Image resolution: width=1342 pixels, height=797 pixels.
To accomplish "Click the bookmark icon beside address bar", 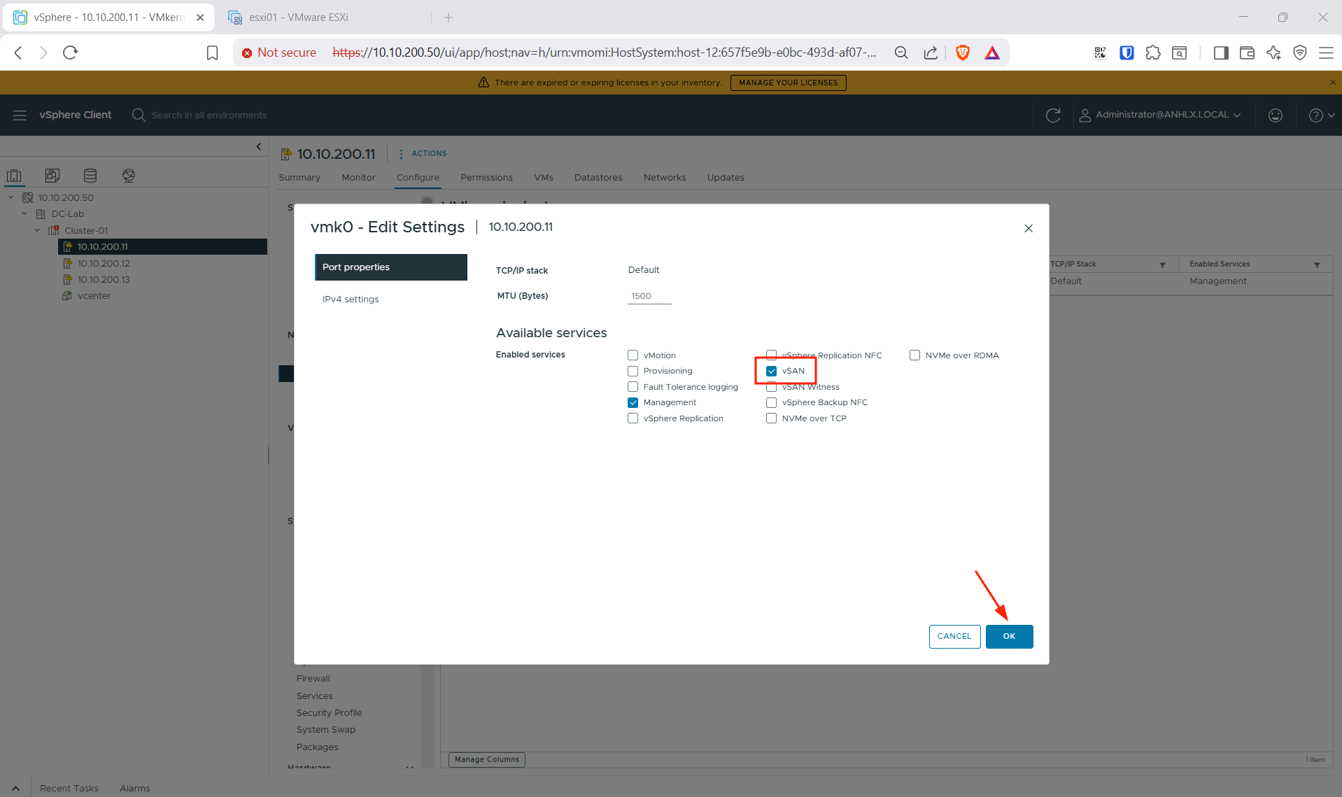I will point(212,52).
